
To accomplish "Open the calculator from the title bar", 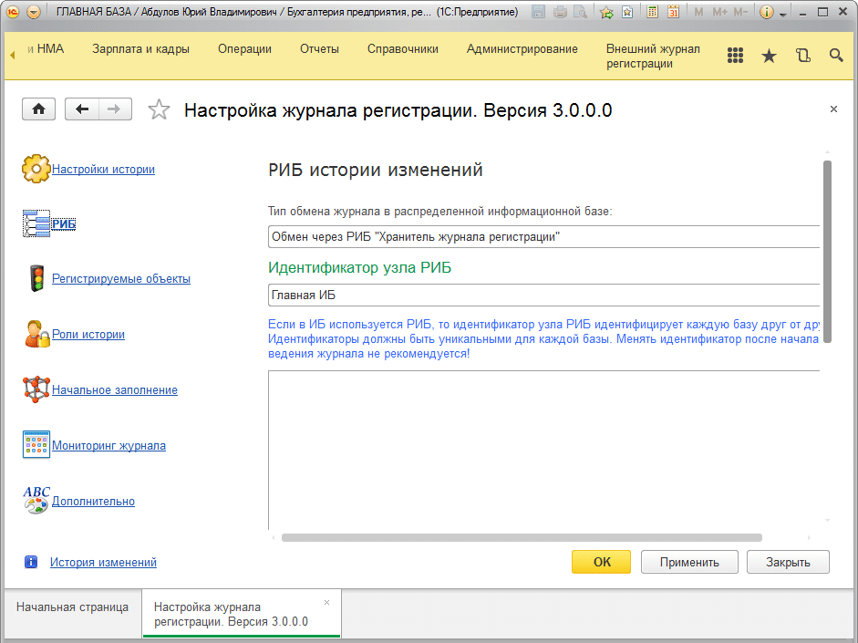I will [x=653, y=13].
